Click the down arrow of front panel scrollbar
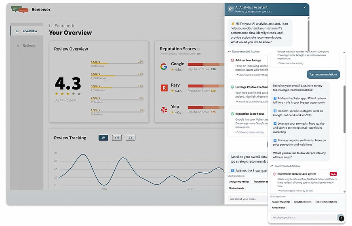Image resolution: width=352 pixels, height=226 pixels. [x=344, y=192]
